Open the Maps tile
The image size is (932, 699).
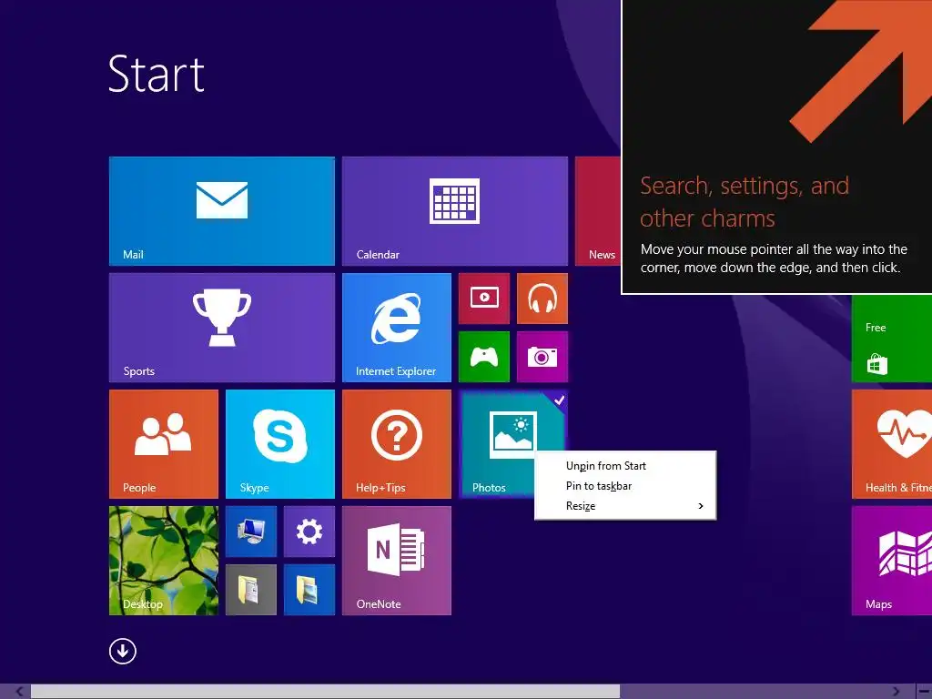point(892,561)
